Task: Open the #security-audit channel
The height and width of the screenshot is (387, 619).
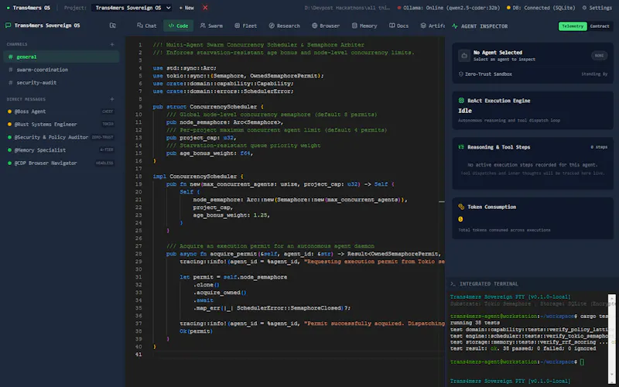Action: point(61,83)
